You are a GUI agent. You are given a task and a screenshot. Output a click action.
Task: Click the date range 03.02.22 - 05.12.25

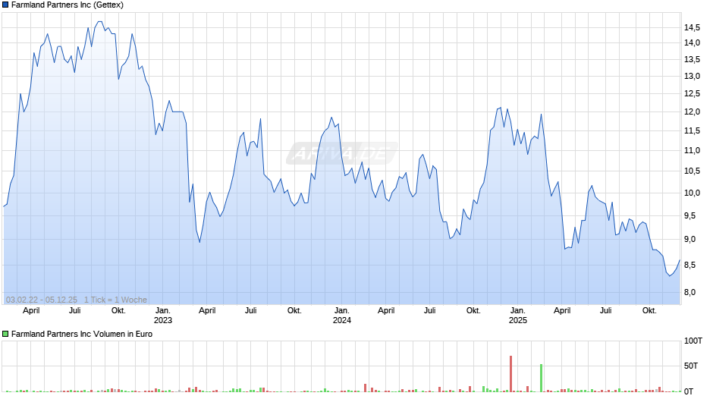[x=42, y=300]
